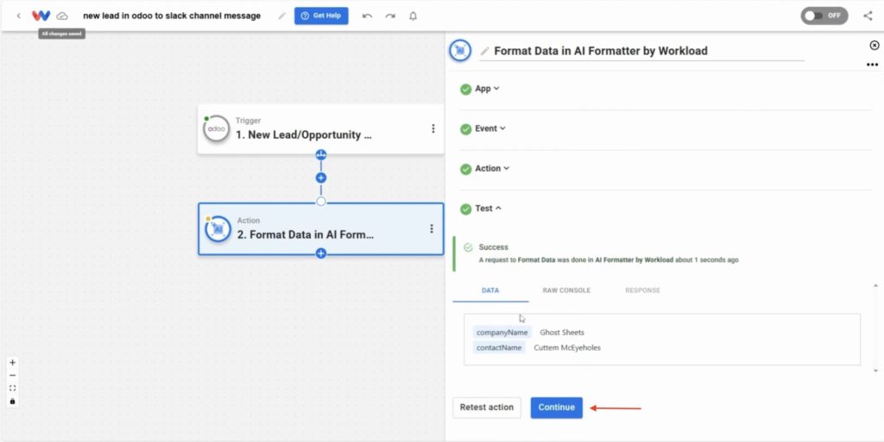Click the data panel scrollbar down arrow
Image resolution: width=884 pixels, height=442 pixels.
[875, 370]
